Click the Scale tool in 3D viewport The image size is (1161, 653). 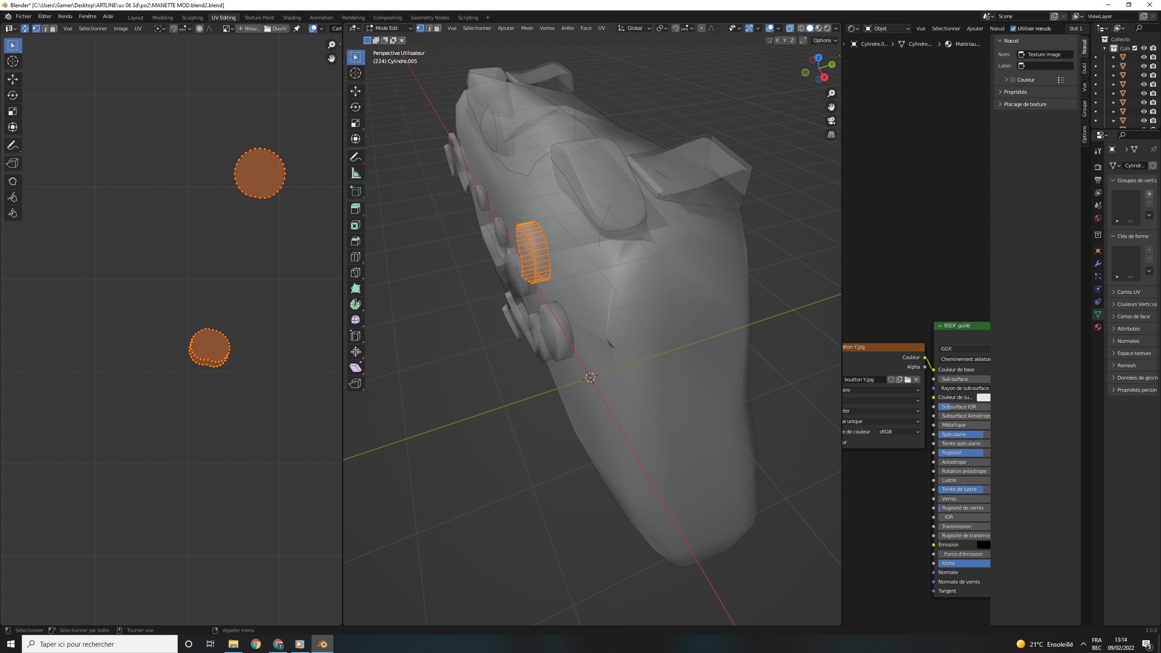(356, 123)
